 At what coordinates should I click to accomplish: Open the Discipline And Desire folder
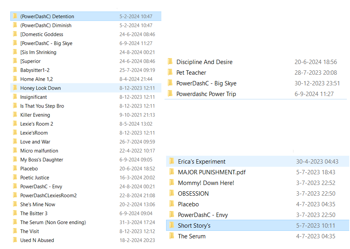click(204, 62)
